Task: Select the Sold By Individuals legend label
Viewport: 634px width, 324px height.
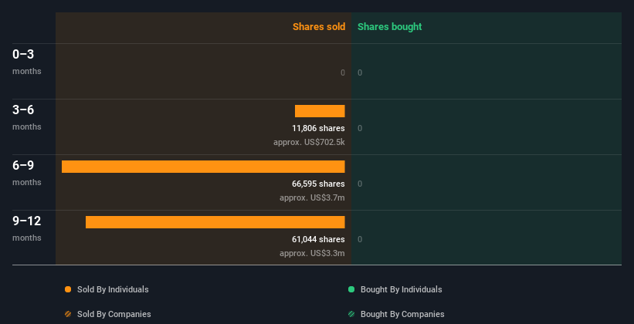Action: tap(113, 289)
